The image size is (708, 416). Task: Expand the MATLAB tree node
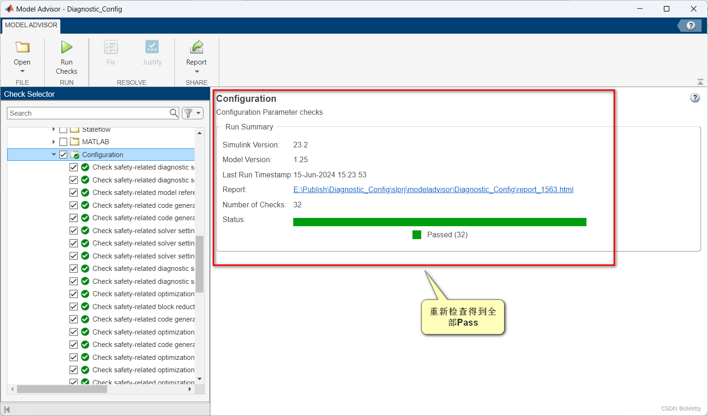point(54,142)
